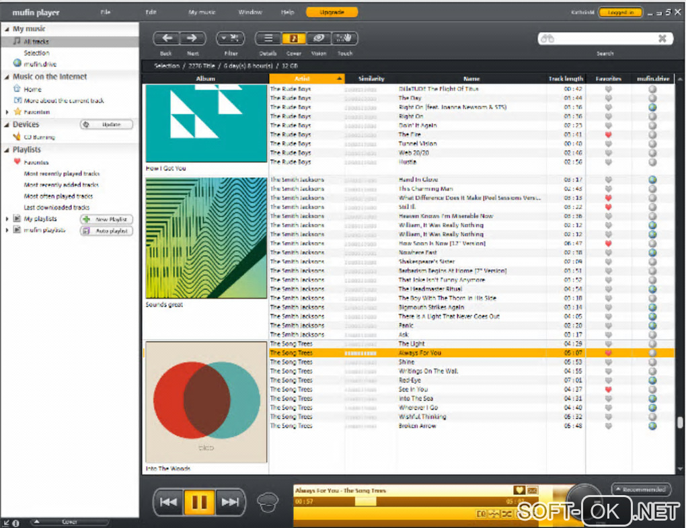This screenshot has width=686, height=528.
Task: Click the globe icon for Right On (feat. Joanna Newsom & STS)
Action: pos(652,107)
